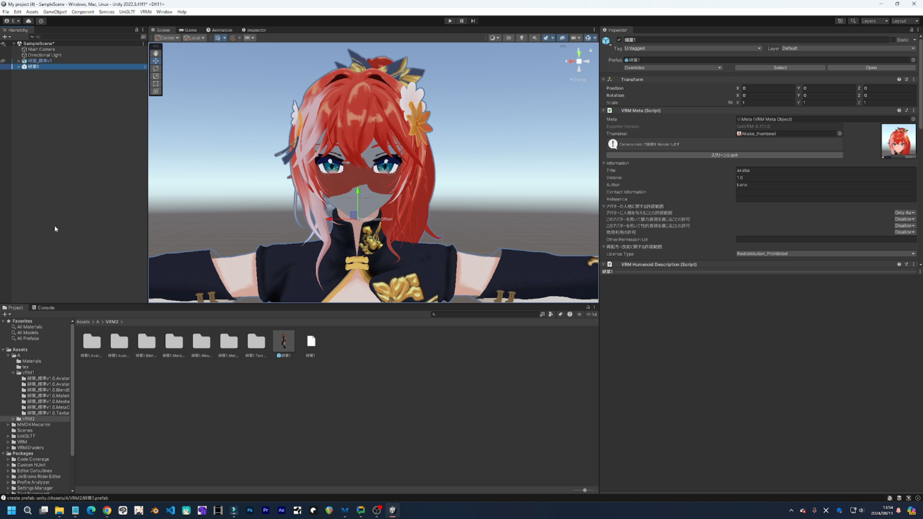The height and width of the screenshot is (519, 923).
Task: Click the scene audio mute icon
Action: click(x=535, y=37)
